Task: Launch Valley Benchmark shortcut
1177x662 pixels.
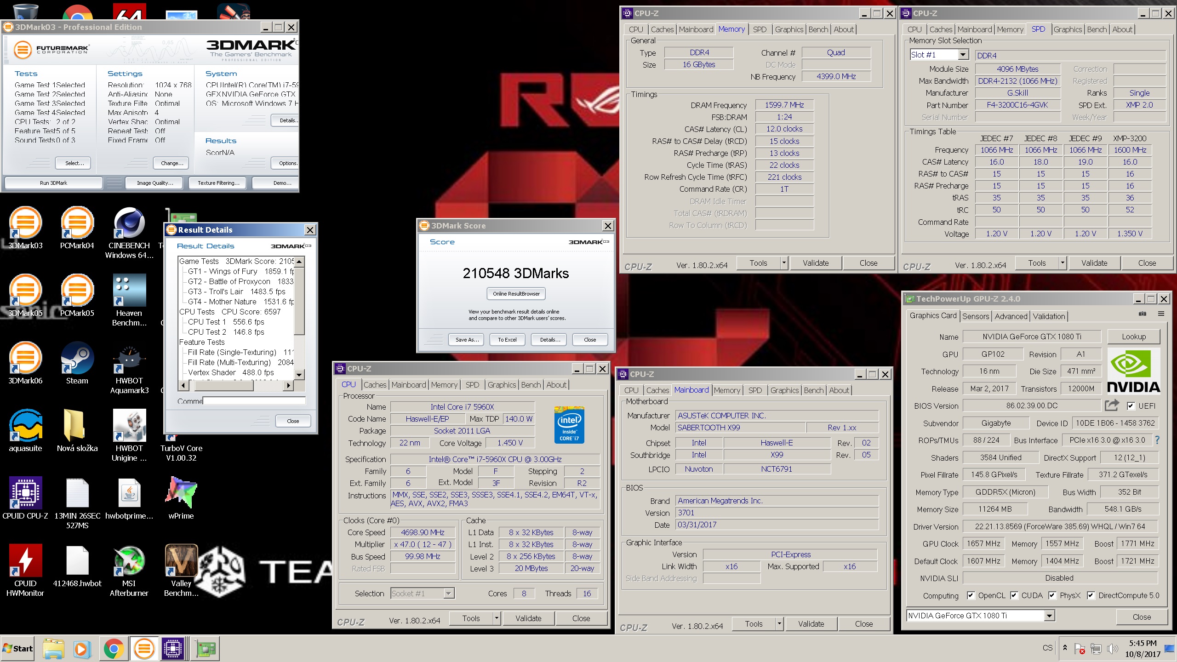Action: pos(181,571)
